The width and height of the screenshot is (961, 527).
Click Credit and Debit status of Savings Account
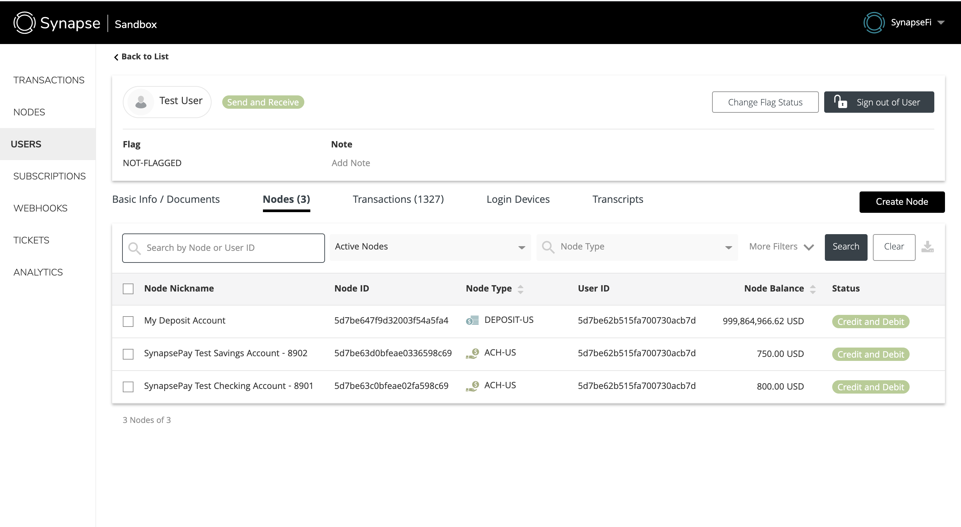pyautogui.click(x=870, y=354)
